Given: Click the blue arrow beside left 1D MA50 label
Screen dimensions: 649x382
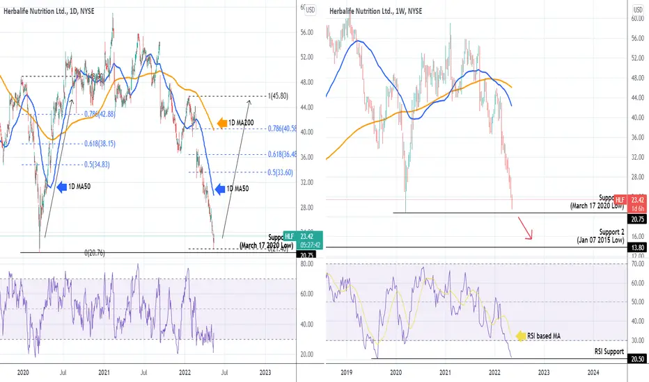Looking at the screenshot, I should [x=62, y=187].
